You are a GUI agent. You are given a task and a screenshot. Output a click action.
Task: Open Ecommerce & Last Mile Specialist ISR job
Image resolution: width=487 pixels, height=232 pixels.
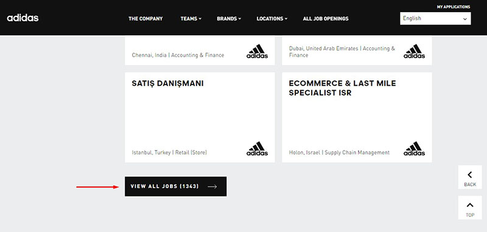click(x=357, y=118)
